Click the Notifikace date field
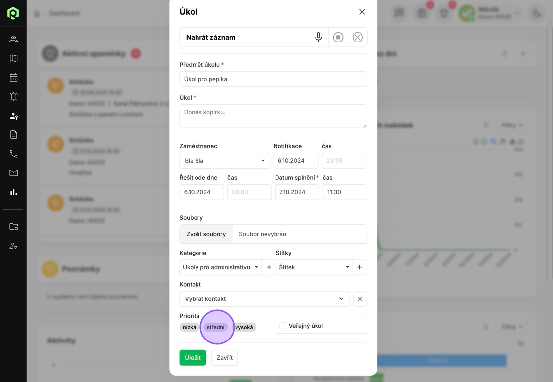This screenshot has width=553, height=382. [x=296, y=161]
